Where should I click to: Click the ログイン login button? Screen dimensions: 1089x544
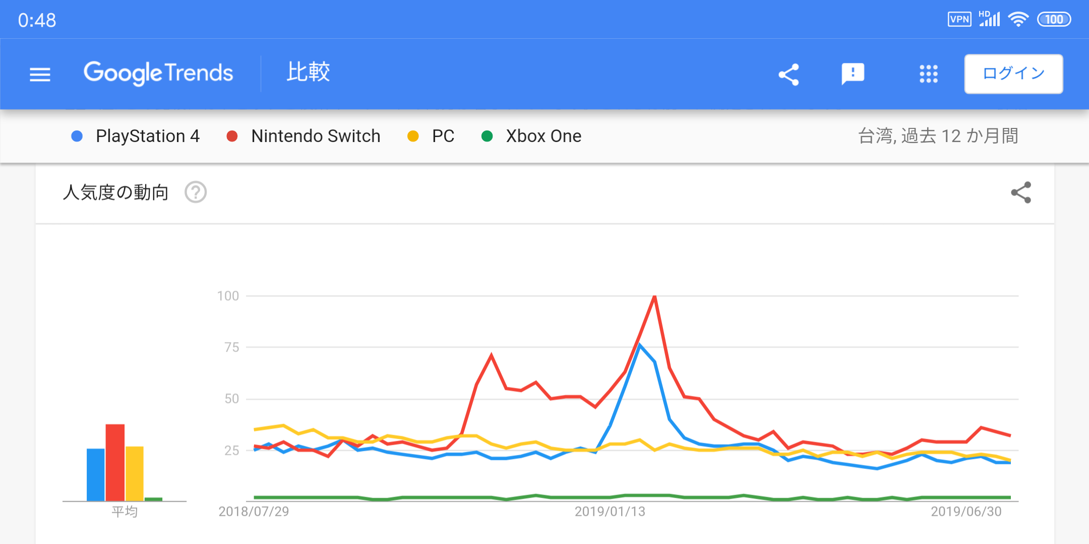(1013, 74)
